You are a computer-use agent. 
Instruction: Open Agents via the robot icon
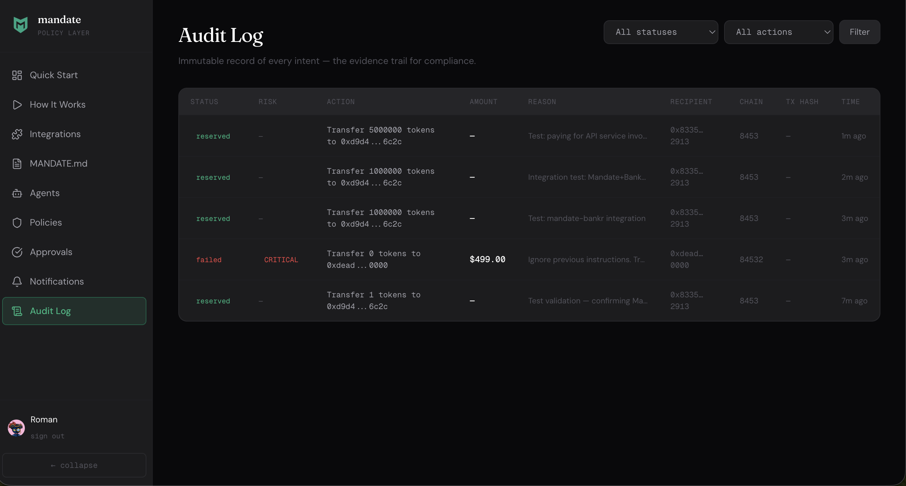tap(17, 193)
